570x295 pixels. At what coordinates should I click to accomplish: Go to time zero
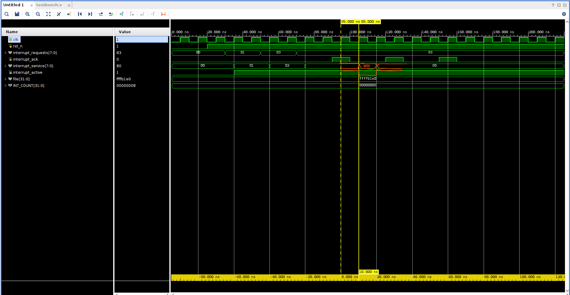pyautogui.click(x=80, y=14)
